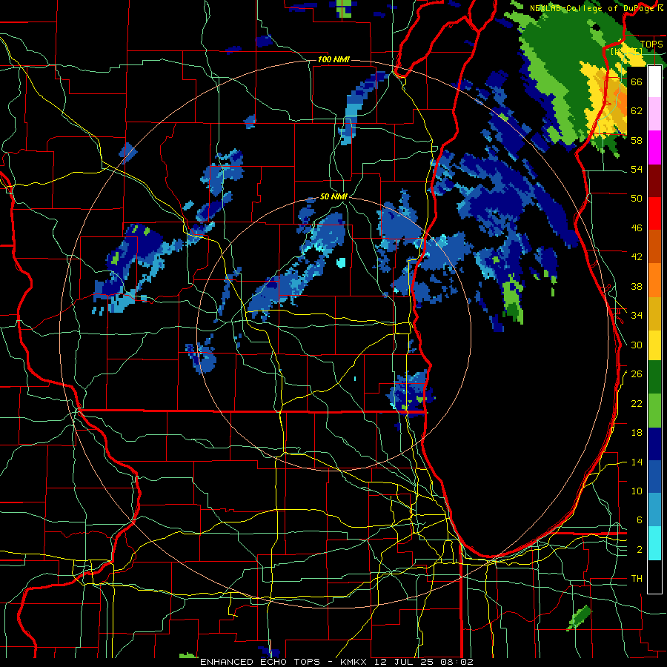Click the bright red legend swatch
Image resolution: width=667 pixels, height=667 pixels.
(654, 213)
